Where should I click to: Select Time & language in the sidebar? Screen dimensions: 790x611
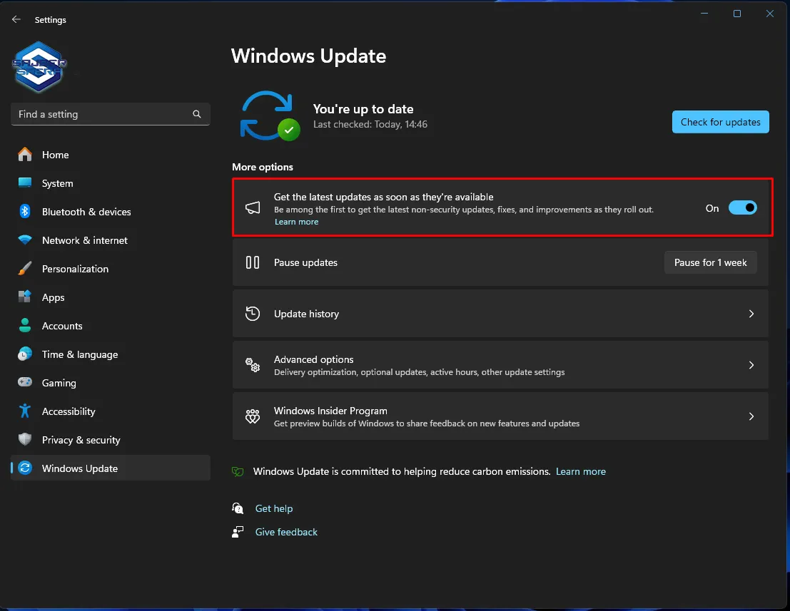[x=79, y=354]
